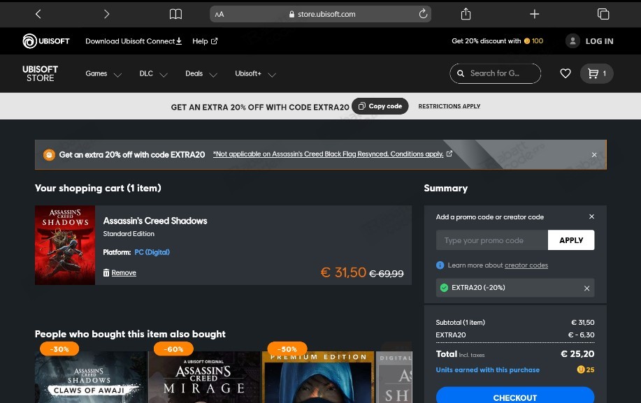Screen dimensions: 641x403
Task: Click the APPLY button
Action: pyautogui.click(x=571, y=240)
